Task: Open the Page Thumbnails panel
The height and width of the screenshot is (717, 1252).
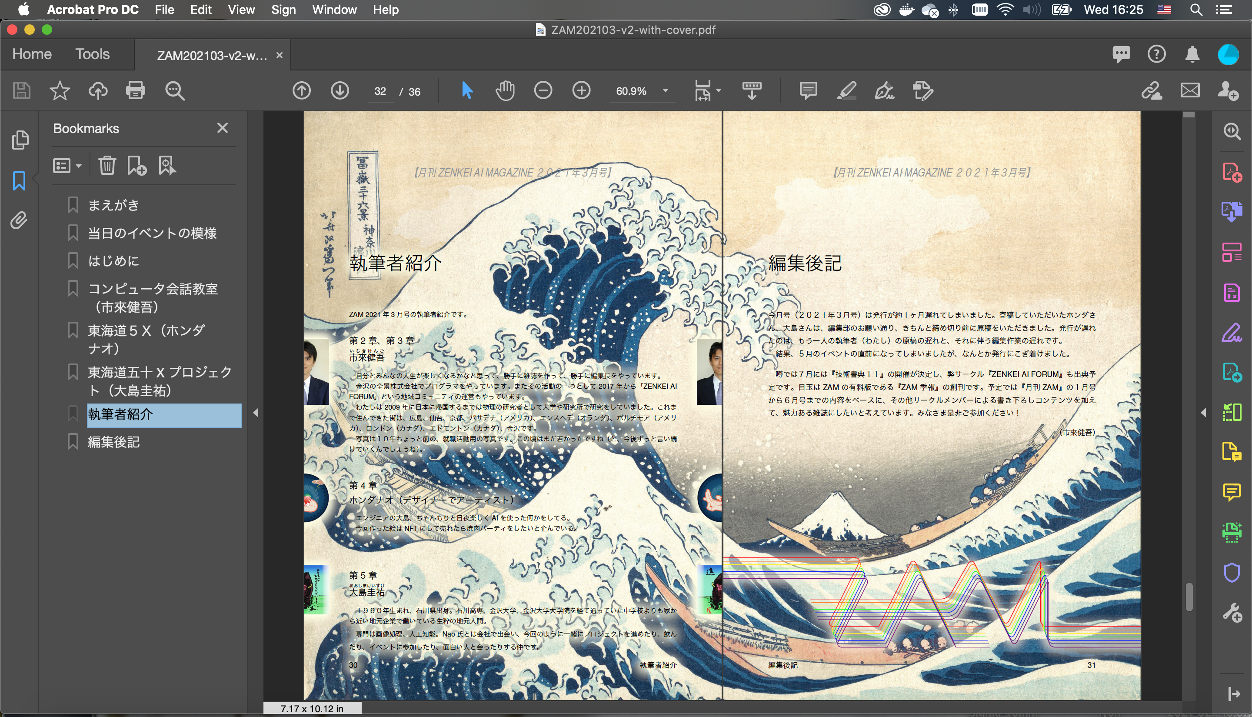Action: pos(20,140)
